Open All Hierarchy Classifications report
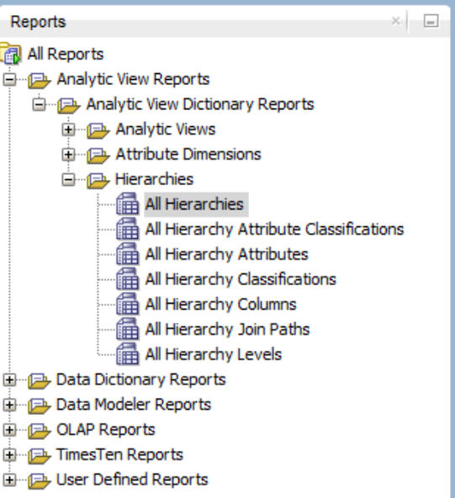The height and width of the screenshot is (498, 455). [x=241, y=279]
